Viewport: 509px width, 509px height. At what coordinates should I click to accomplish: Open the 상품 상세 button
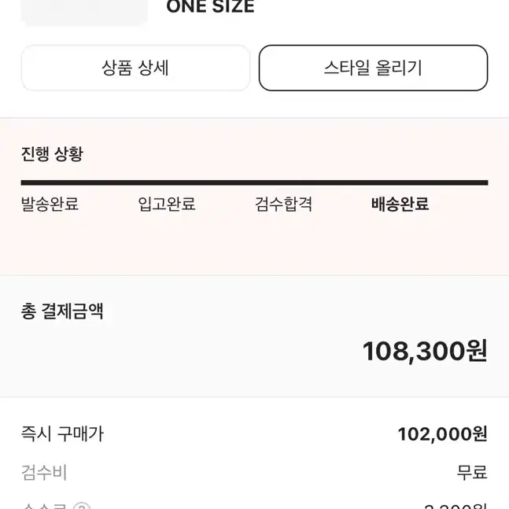135,68
